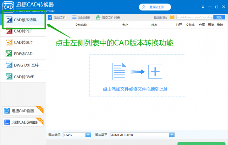Click the 迅捷CAD编辑器 app icon

(x=7, y=122)
